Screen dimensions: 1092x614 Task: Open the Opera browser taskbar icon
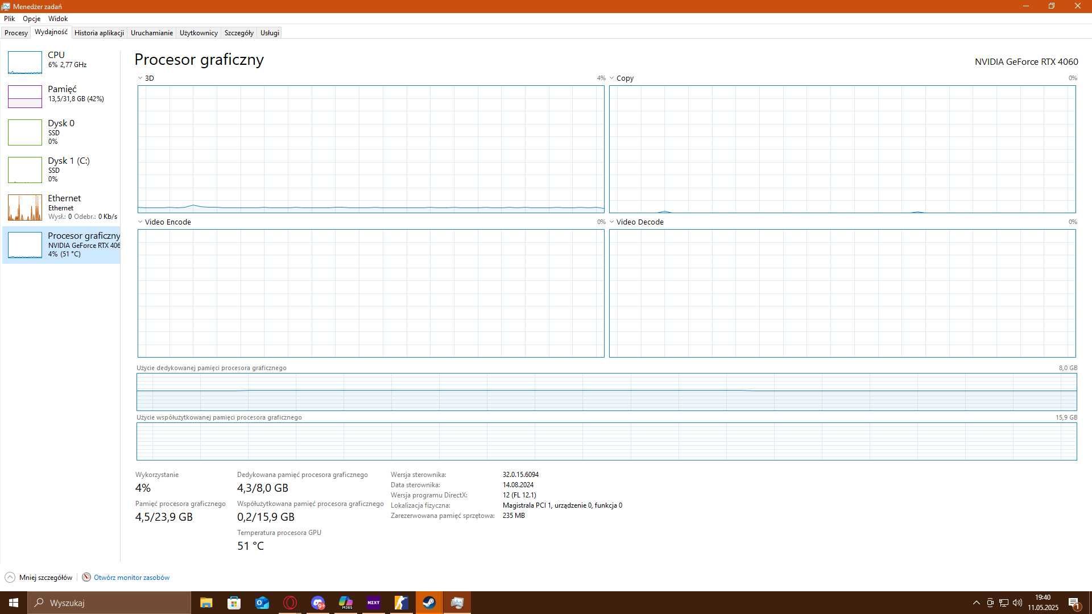point(290,603)
